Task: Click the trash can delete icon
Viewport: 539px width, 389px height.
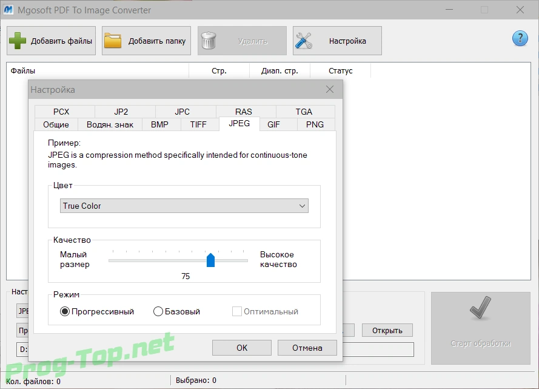Action: click(209, 41)
